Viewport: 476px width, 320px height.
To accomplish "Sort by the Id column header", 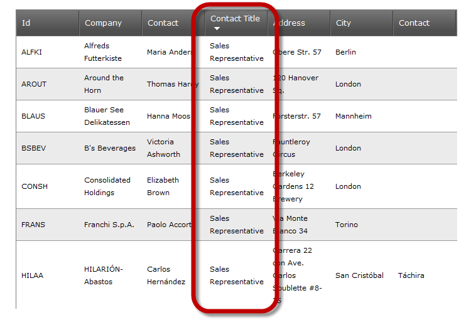I will click(26, 23).
